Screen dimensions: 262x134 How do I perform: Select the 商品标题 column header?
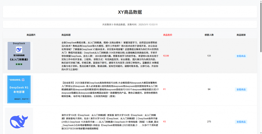66,35
